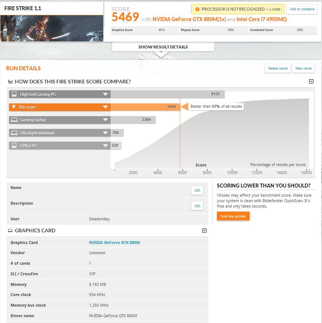Click the Gaming laptop score 3364

pyautogui.click(x=146, y=119)
